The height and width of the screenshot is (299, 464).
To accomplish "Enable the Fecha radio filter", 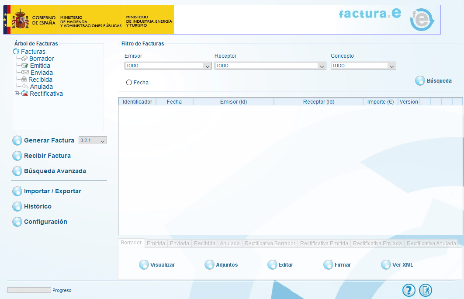I will tap(129, 83).
